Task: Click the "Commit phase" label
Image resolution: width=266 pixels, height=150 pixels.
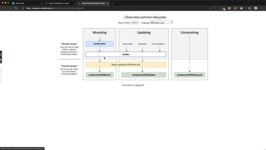Action: coord(69,66)
